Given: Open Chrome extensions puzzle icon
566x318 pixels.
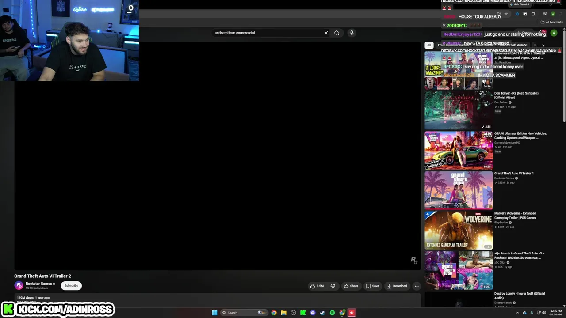Looking at the screenshot, I should pos(533,14).
